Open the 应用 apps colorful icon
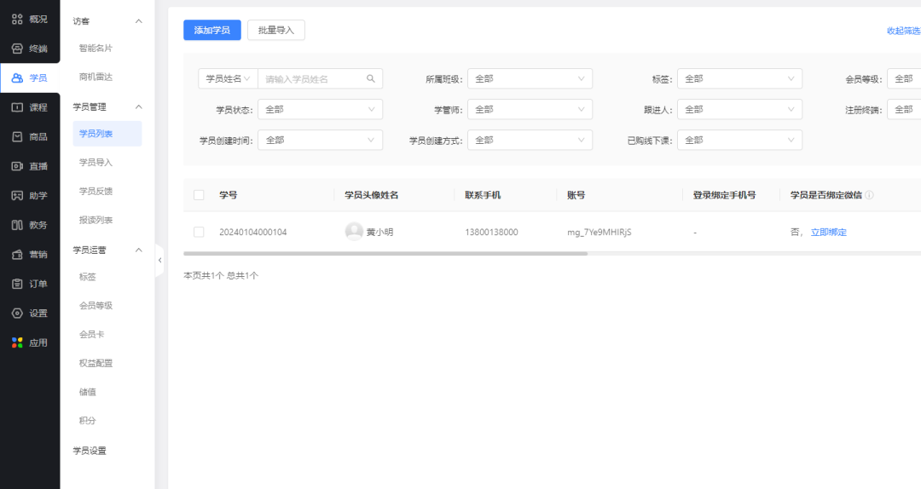Screen dimensions: 921x489 (17, 342)
